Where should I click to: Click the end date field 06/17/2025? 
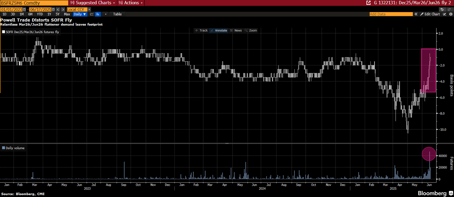40,9
